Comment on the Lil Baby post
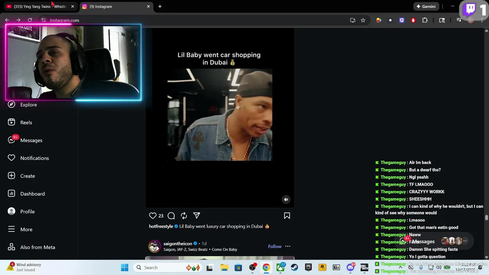This screenshot has height=275, width=489. tap(171, 215)
